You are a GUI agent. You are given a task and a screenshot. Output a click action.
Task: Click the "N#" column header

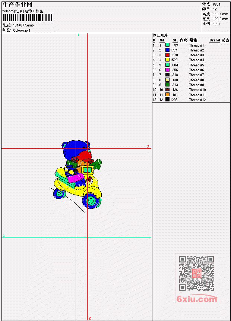point(162,40)
